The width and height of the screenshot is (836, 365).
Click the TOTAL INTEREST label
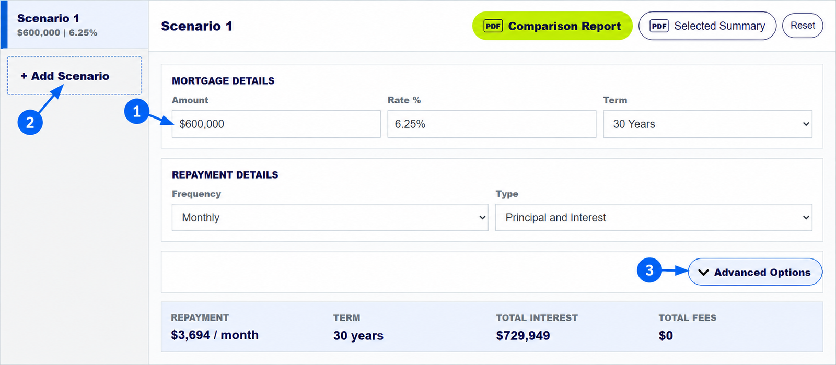pyautogui.click(x=537, y=318)
